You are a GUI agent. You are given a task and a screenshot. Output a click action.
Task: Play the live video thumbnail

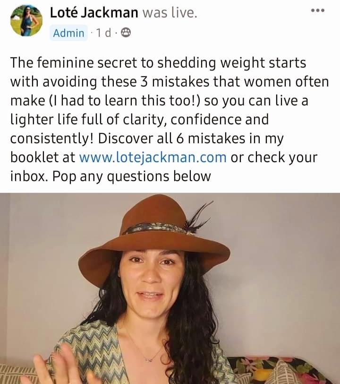[x=170, y=288]
